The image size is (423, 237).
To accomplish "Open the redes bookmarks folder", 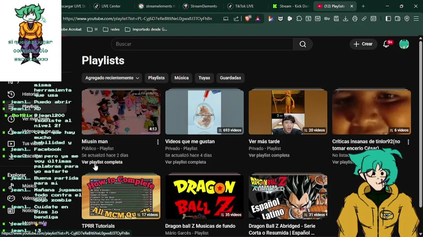I will (111, 29).
